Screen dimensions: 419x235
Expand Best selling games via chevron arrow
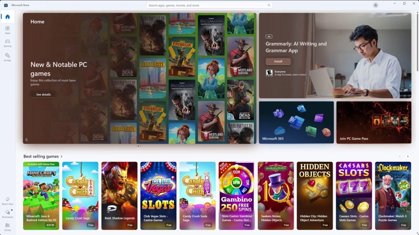click(61, 156)
